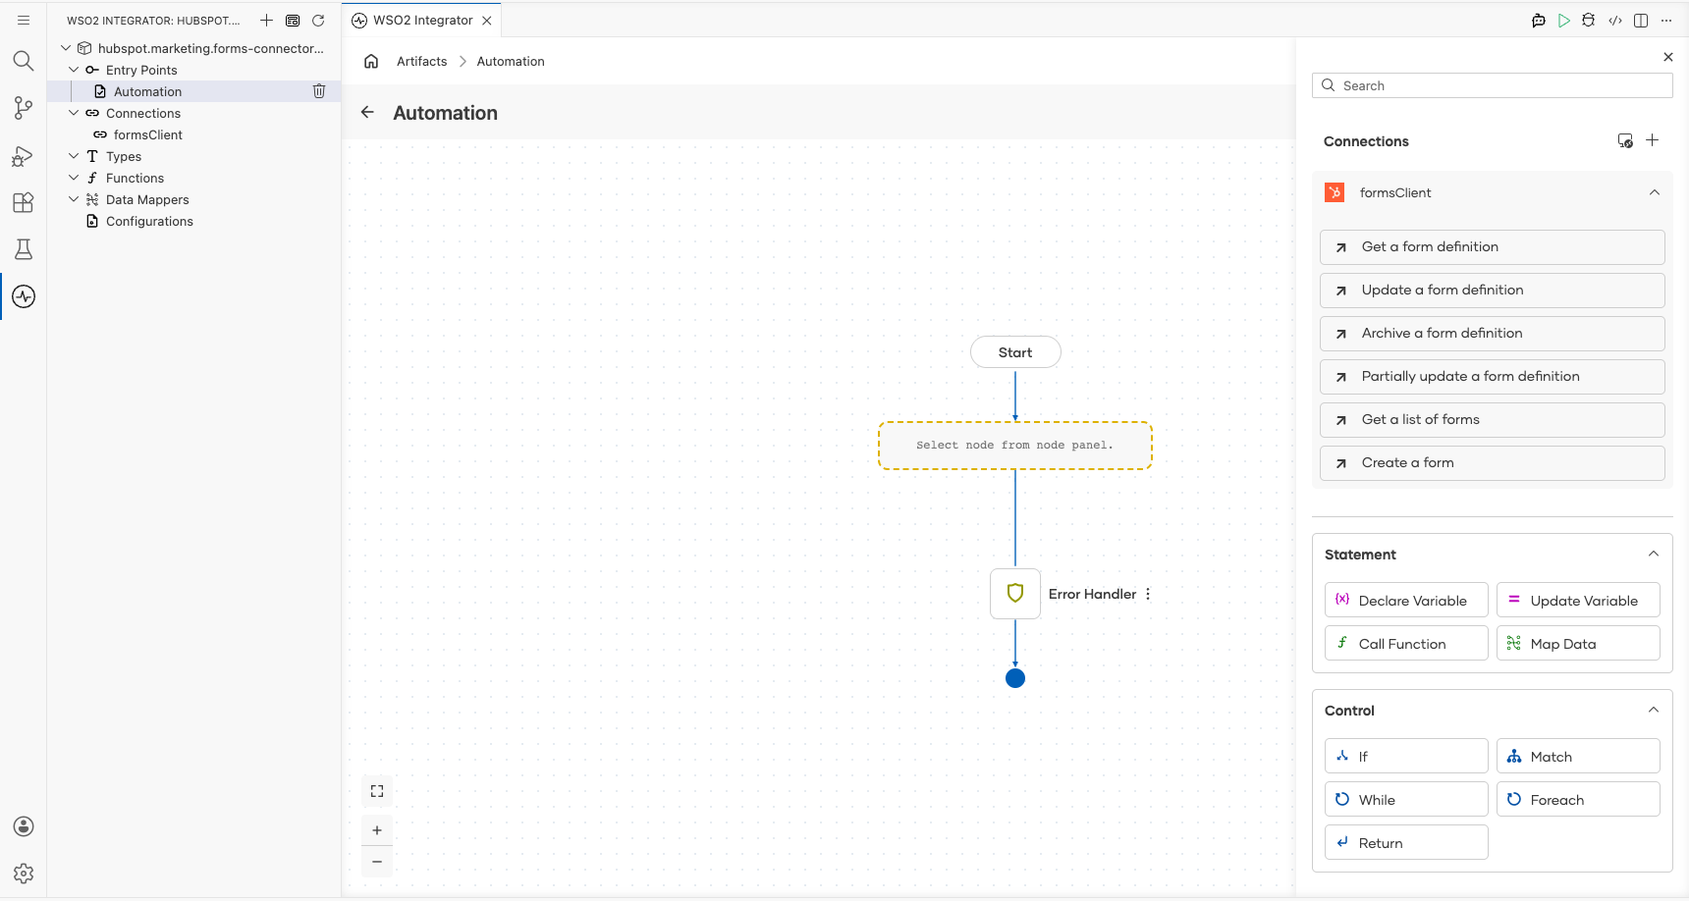The image size is (1689, 901).
Task: Click the refresh icon in sidebar header
Action: [x=318, y=20]
